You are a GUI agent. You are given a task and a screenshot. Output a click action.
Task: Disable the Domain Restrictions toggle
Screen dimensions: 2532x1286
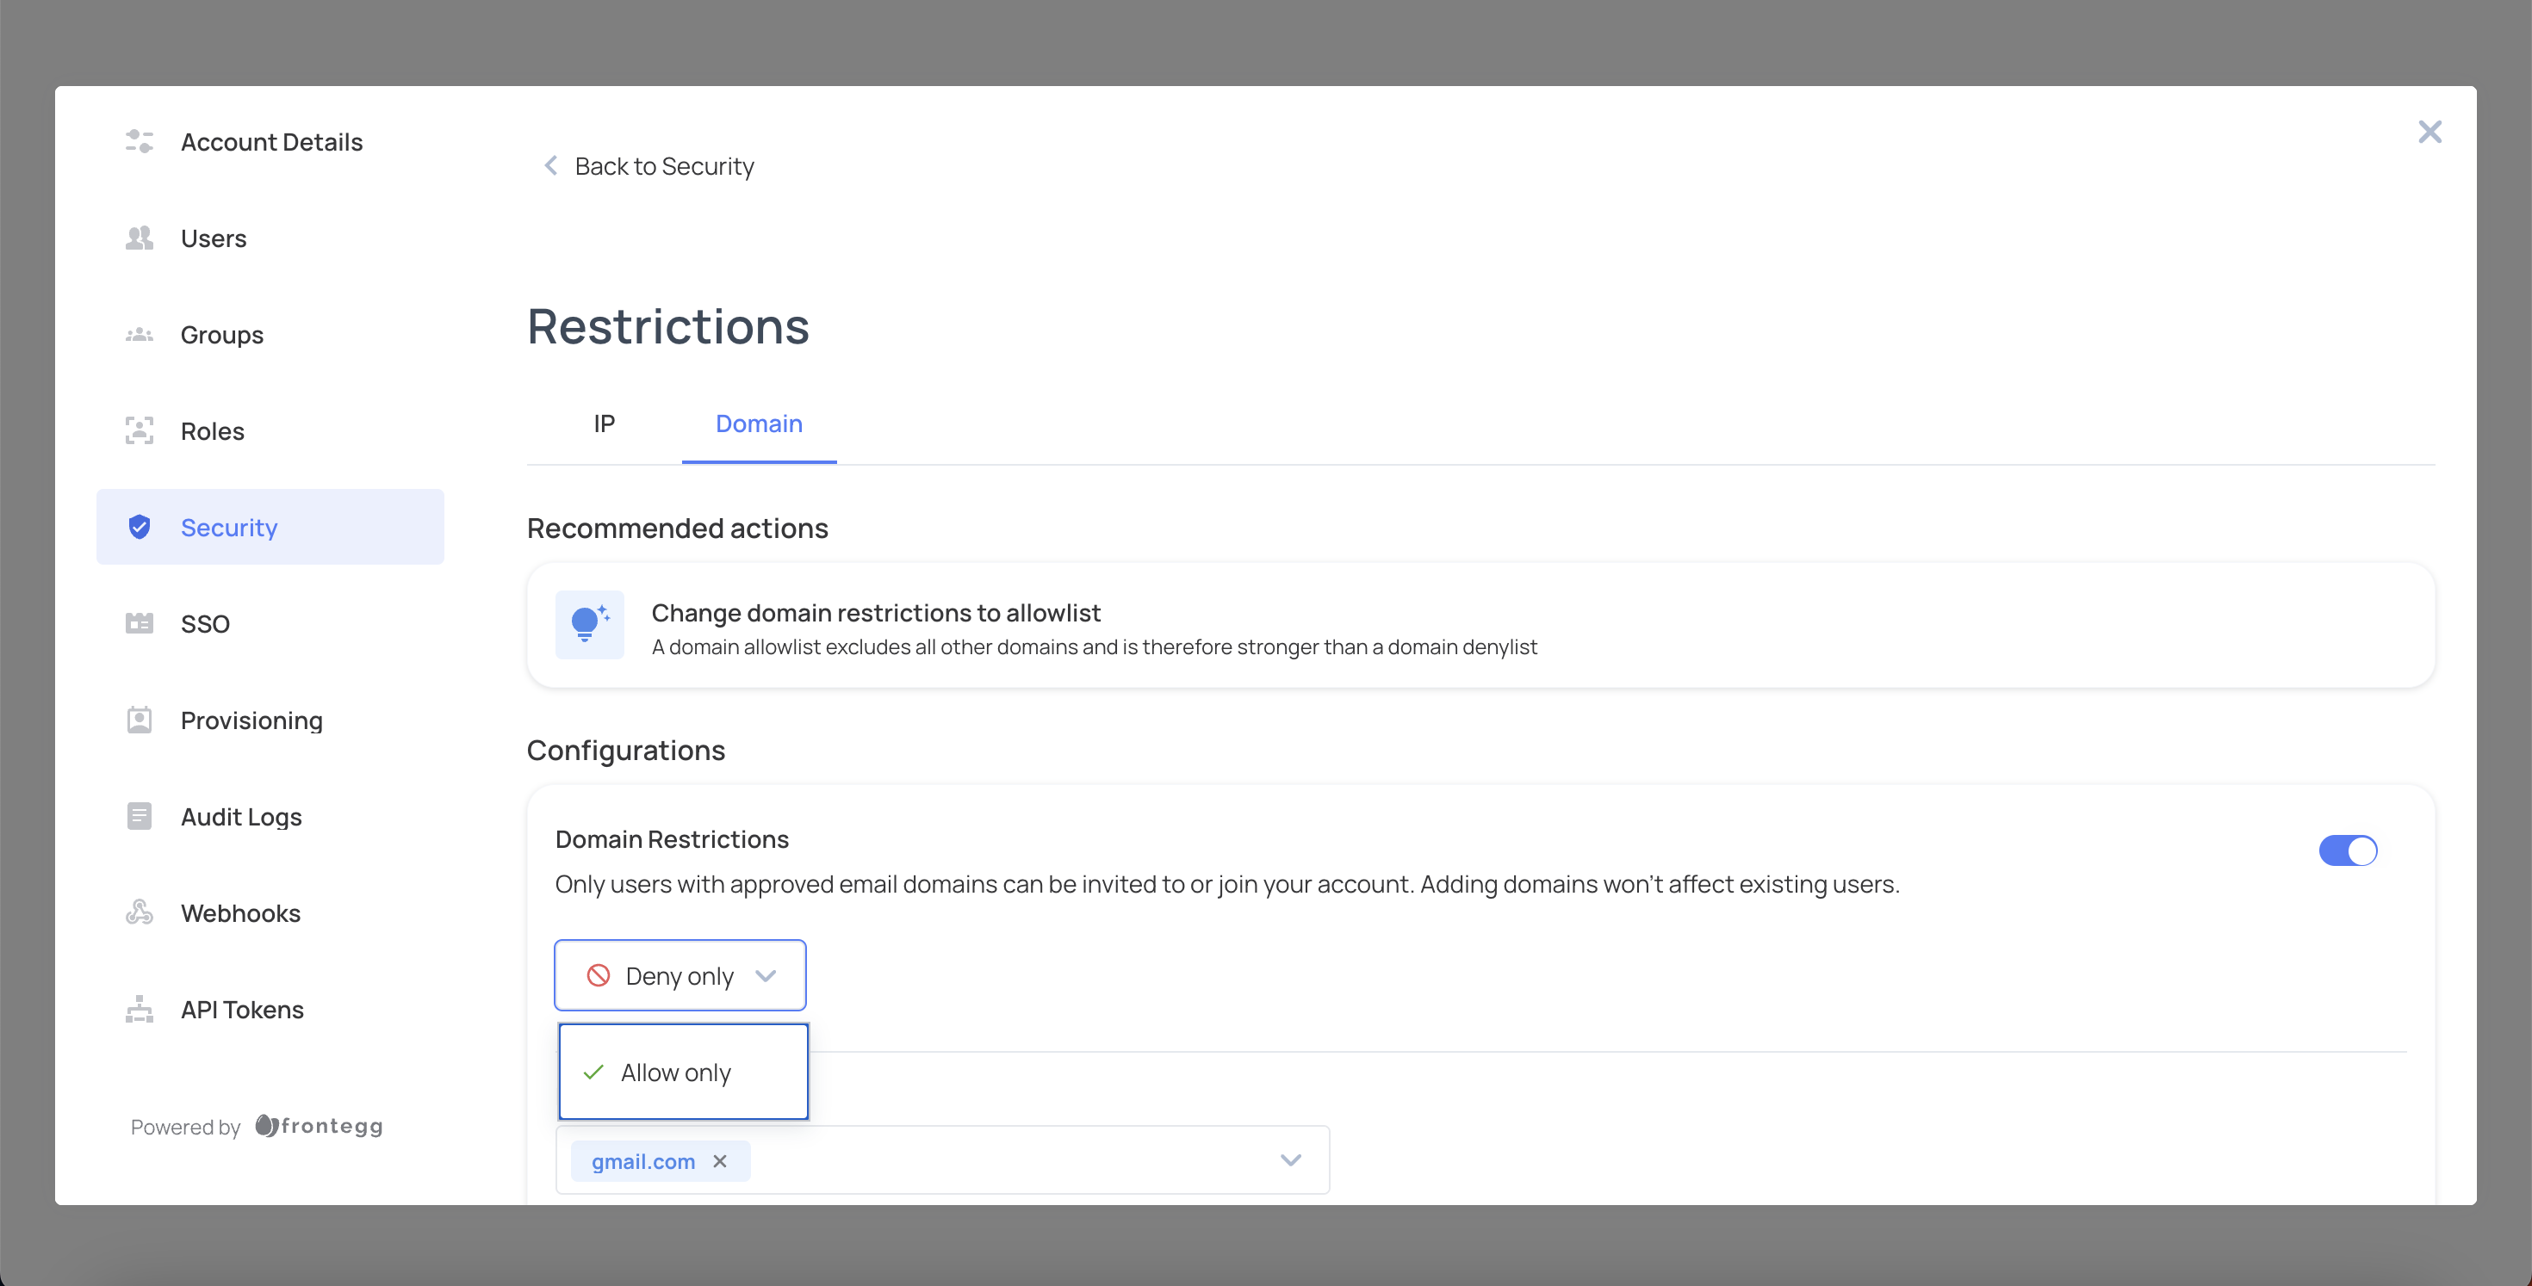tap(2347, 850)
